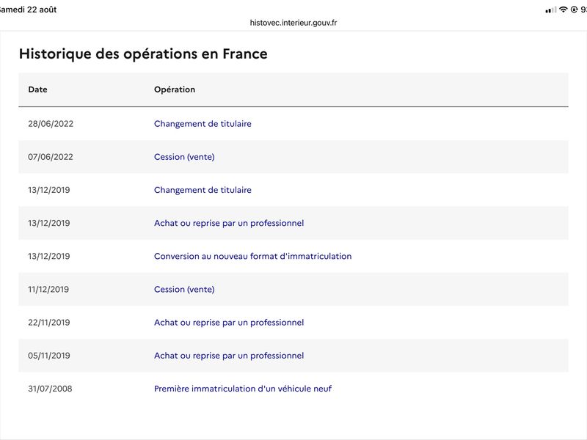Image resolution: width=587 pixels, height=440 pixels.
Task: Select Achat ou reprise dated 05/11/2019
Action: tap(229, 356)
